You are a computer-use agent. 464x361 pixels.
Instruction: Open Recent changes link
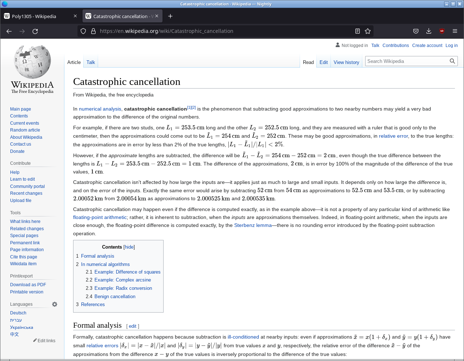click(26, 193)
